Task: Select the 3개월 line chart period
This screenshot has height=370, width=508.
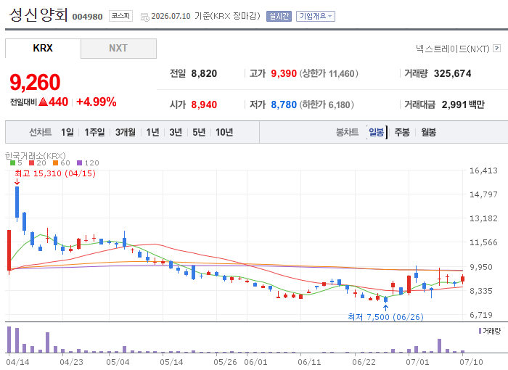Action: (x=126, y=132)
